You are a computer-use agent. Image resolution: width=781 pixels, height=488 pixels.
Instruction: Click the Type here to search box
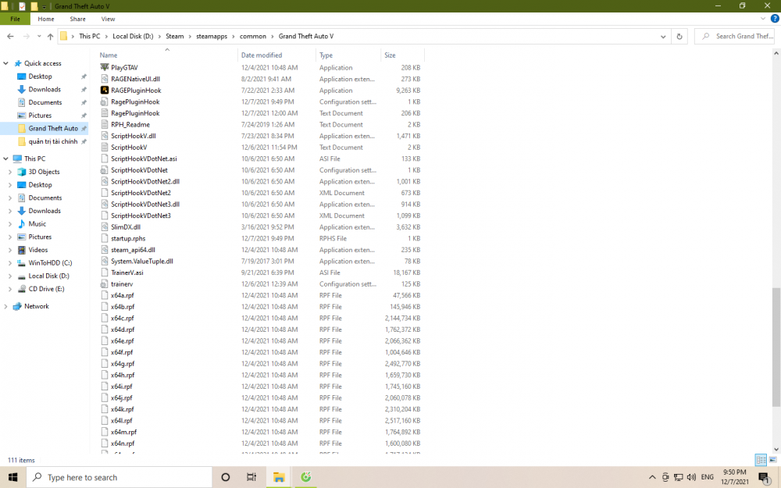(119, 477)
